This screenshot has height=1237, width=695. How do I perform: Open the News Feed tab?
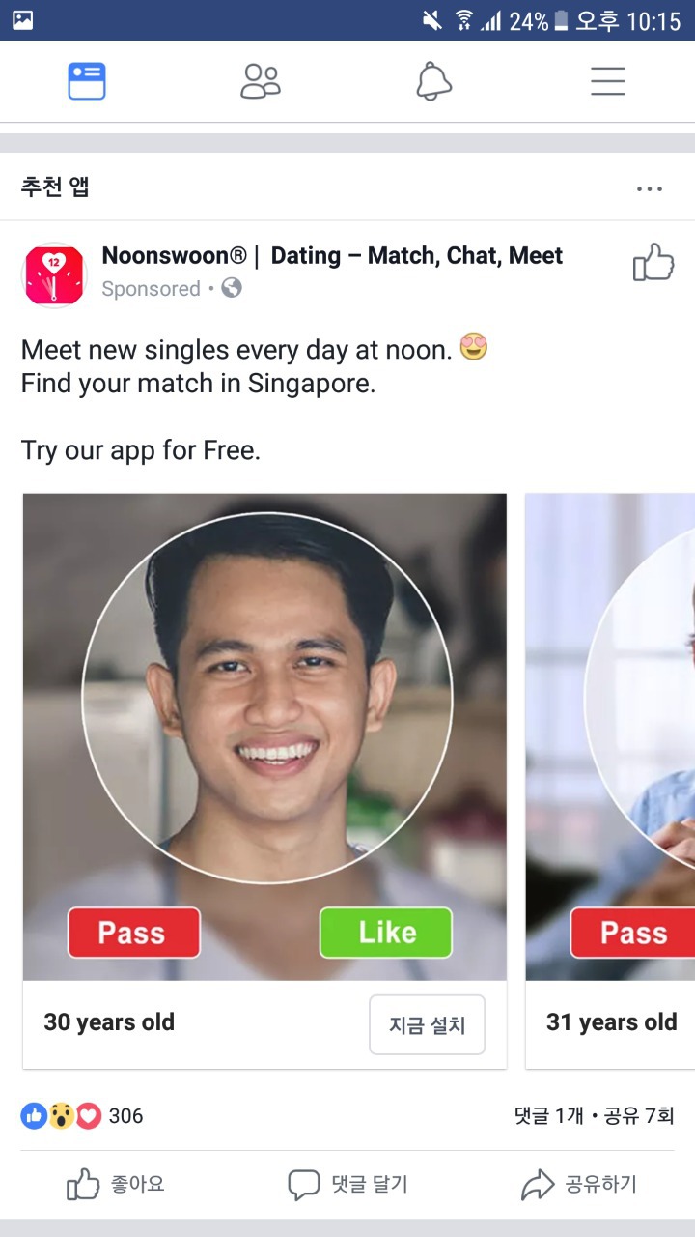(x=87, y=81)
